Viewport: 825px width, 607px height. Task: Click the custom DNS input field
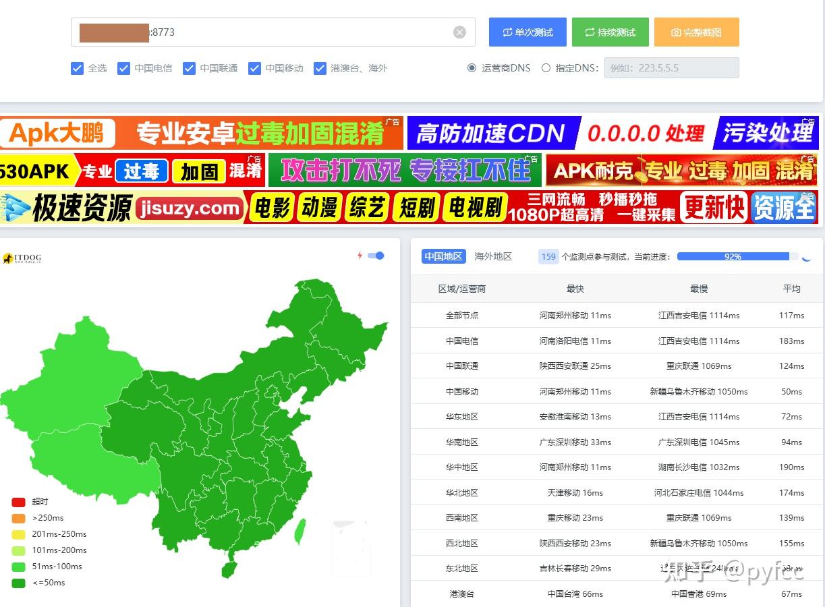tap(671, 68)
